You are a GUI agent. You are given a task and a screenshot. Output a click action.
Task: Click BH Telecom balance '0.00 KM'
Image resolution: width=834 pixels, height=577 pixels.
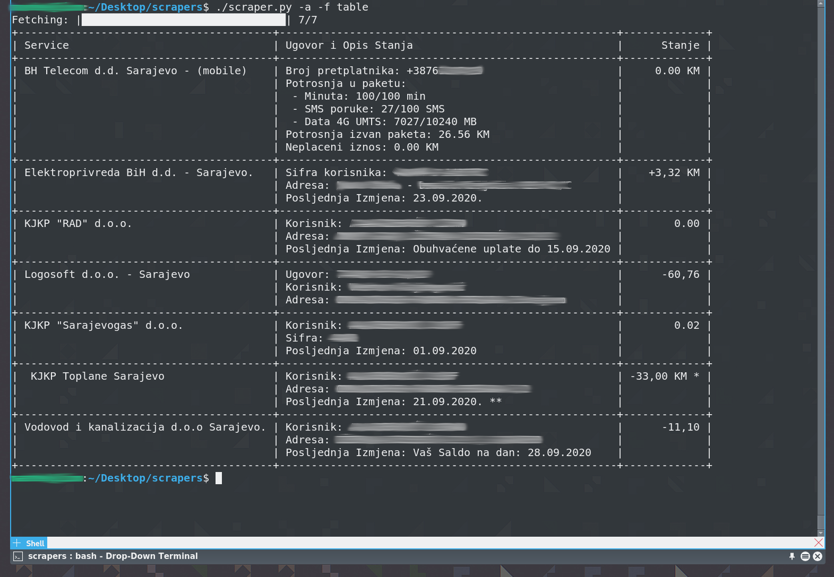pos(677,71)
